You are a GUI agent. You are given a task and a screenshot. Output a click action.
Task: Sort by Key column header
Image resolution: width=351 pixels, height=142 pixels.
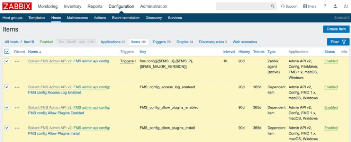tap(143, 52)
